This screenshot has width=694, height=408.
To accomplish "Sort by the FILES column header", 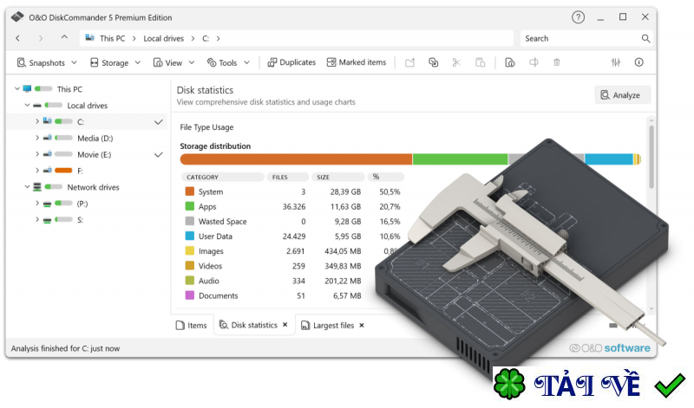I will (288, 177).
